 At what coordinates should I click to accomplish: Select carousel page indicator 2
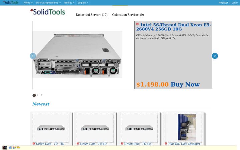(38, 95)
